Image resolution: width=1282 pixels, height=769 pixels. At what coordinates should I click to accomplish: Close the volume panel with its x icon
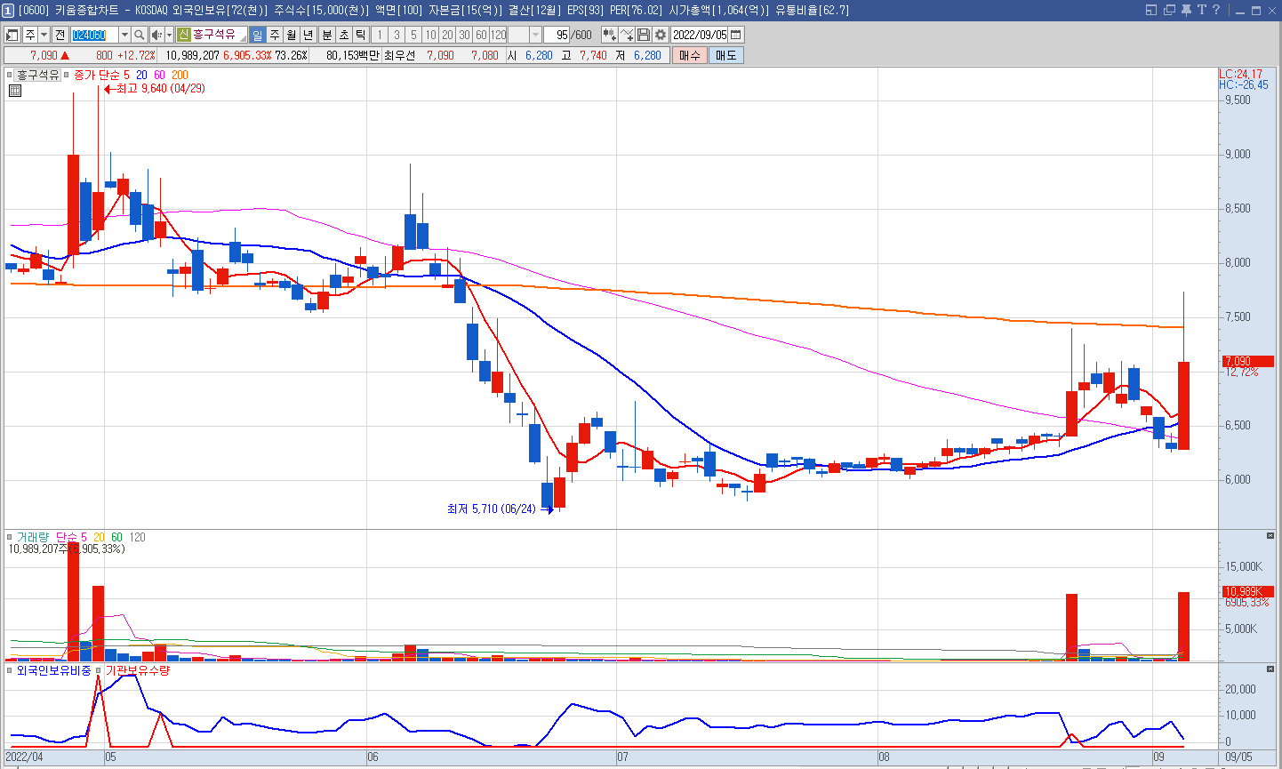(1270, 535)
